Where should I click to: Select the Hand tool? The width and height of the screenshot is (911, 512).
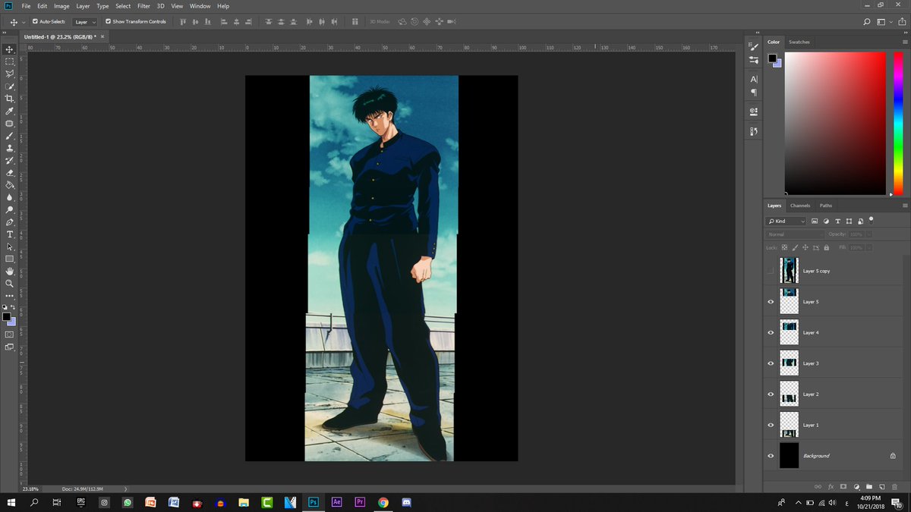click(10, 271)
